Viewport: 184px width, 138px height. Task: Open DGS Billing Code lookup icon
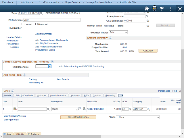[147, 21]
